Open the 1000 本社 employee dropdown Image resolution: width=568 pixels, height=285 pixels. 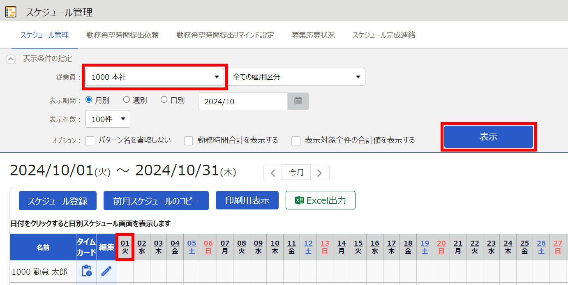pyautogui.click(x=155, y=77)
